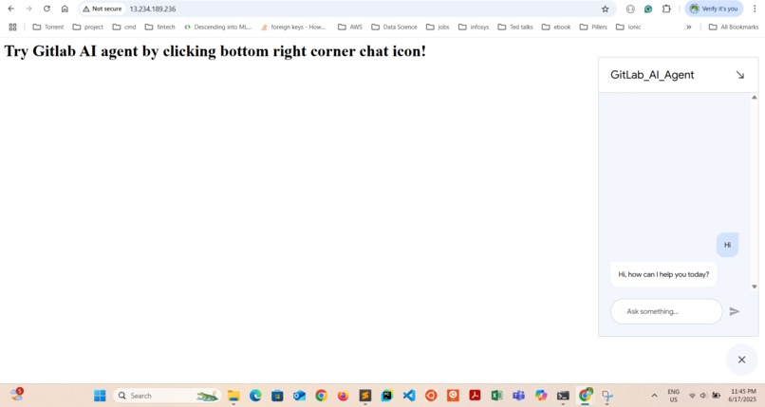This screenshot has width=765, height=407.
Task: Click the GitLab_AI_Agent chat title
Action: pyautogui.click(x=652, y=75)
